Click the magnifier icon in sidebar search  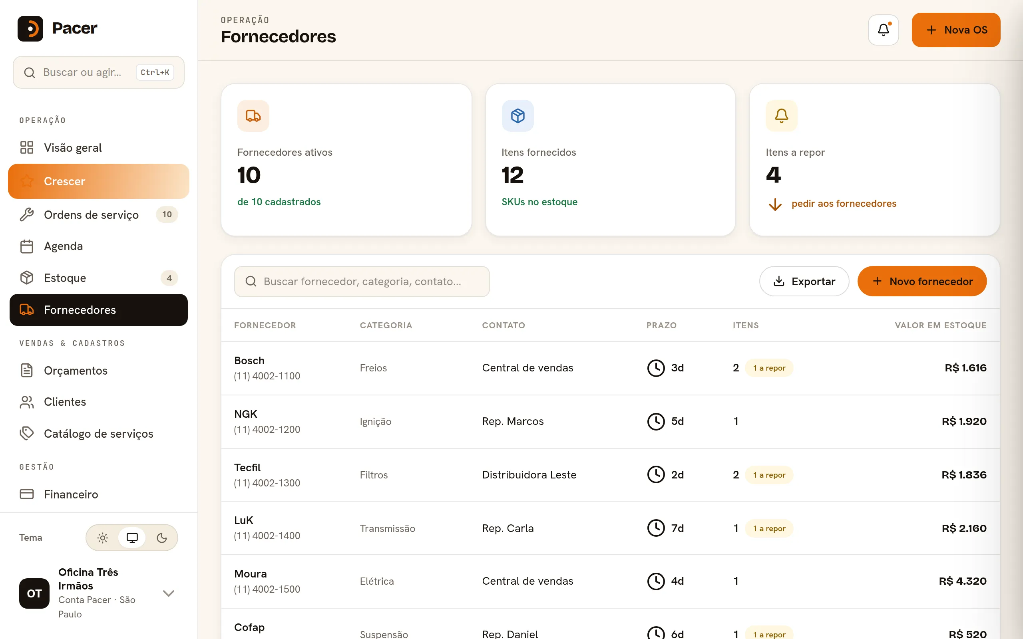pyautogui.click(x=29, y=72)
